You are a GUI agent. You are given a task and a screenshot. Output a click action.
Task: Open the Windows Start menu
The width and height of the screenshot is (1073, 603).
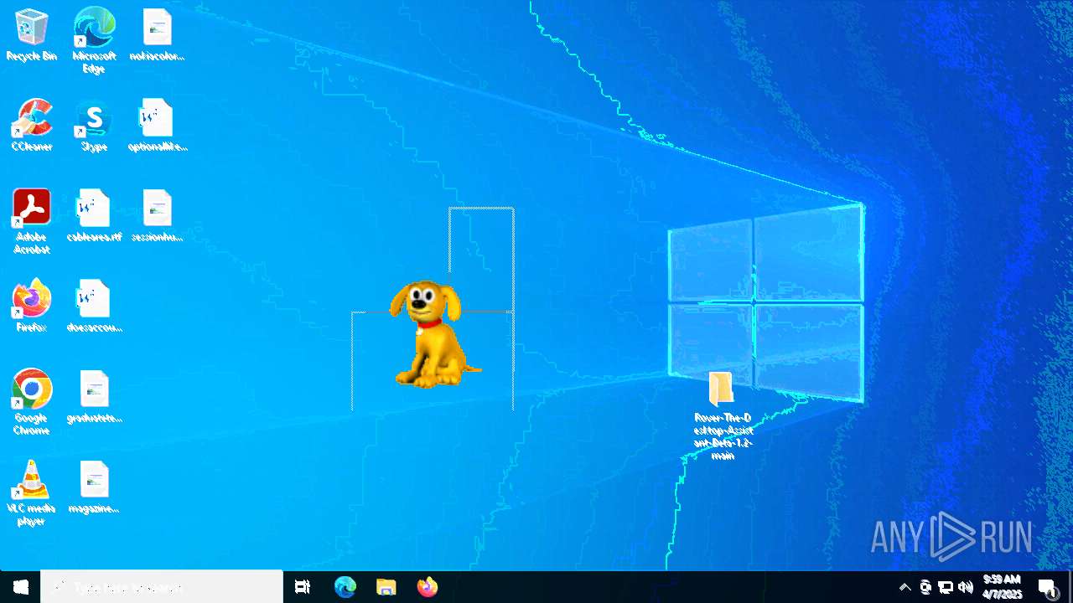click(x=20, y=587)
